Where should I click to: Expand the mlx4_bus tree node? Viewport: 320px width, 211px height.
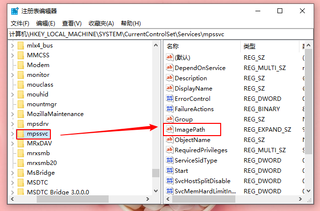(12, 46)
